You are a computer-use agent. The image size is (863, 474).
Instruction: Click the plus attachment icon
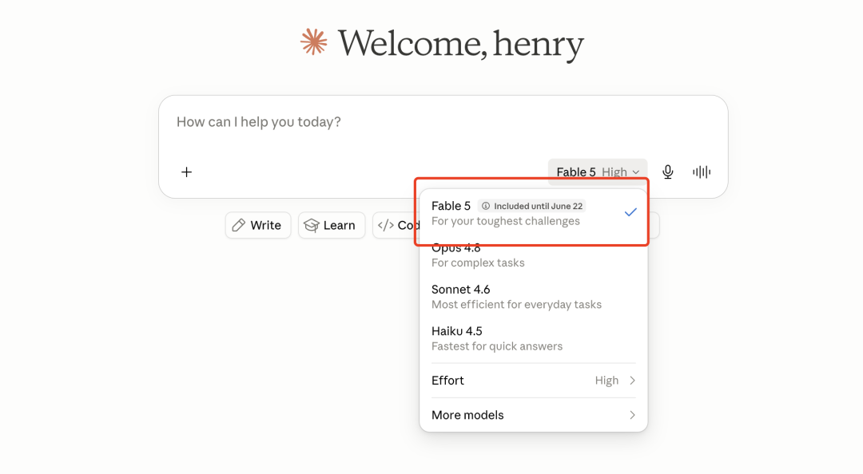186,172
